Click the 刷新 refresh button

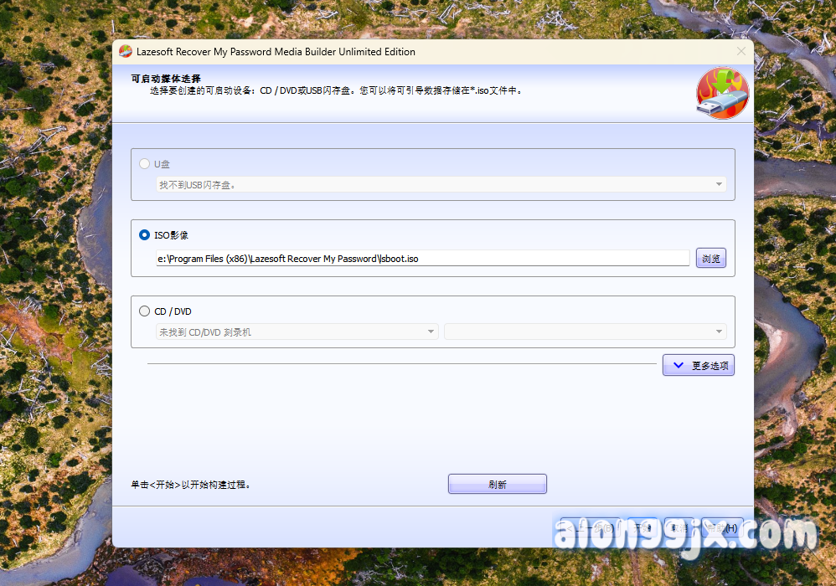pyautogui.click(x=497, y=485)
